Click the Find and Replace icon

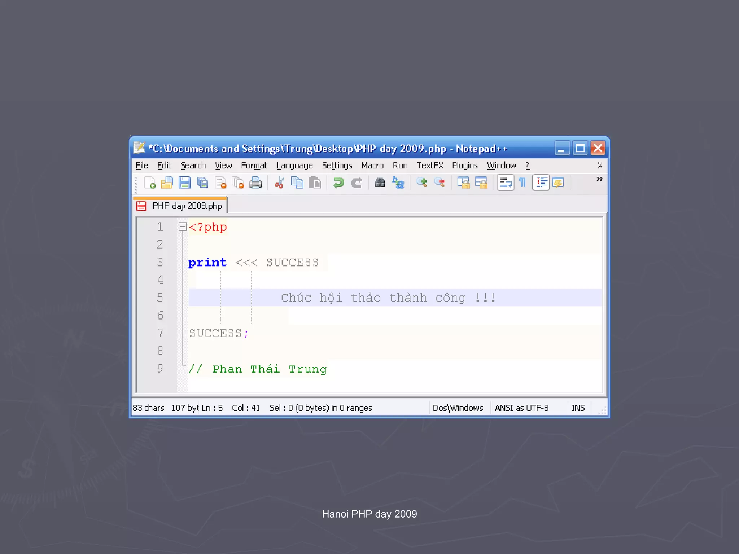click(x=398, y=183)
